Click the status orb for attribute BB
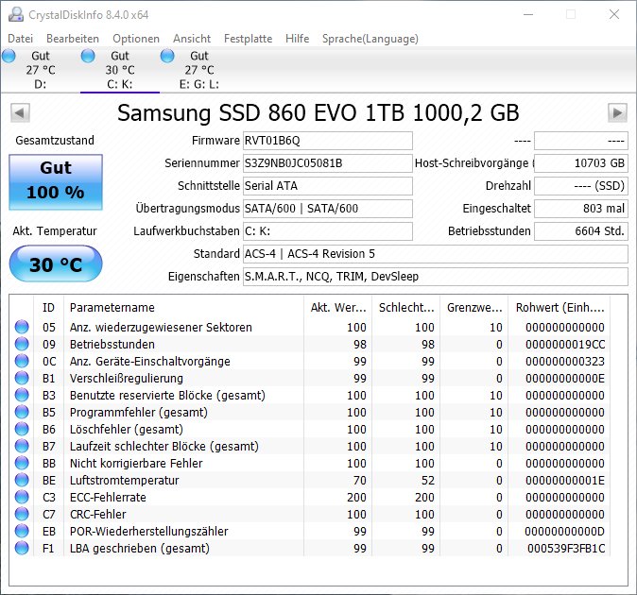This screenshot has height=595, width=637. (x=22, y=463)
